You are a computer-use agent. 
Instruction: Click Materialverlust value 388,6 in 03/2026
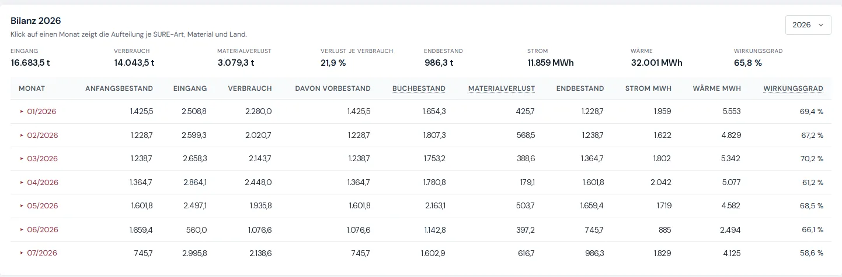pyautogui.click(x=525, y=159)
